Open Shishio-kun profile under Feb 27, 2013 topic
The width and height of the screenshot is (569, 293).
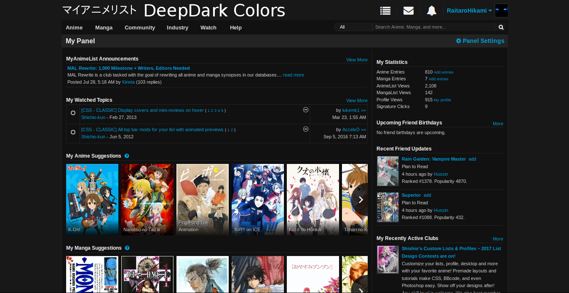(x=93, y=117)
